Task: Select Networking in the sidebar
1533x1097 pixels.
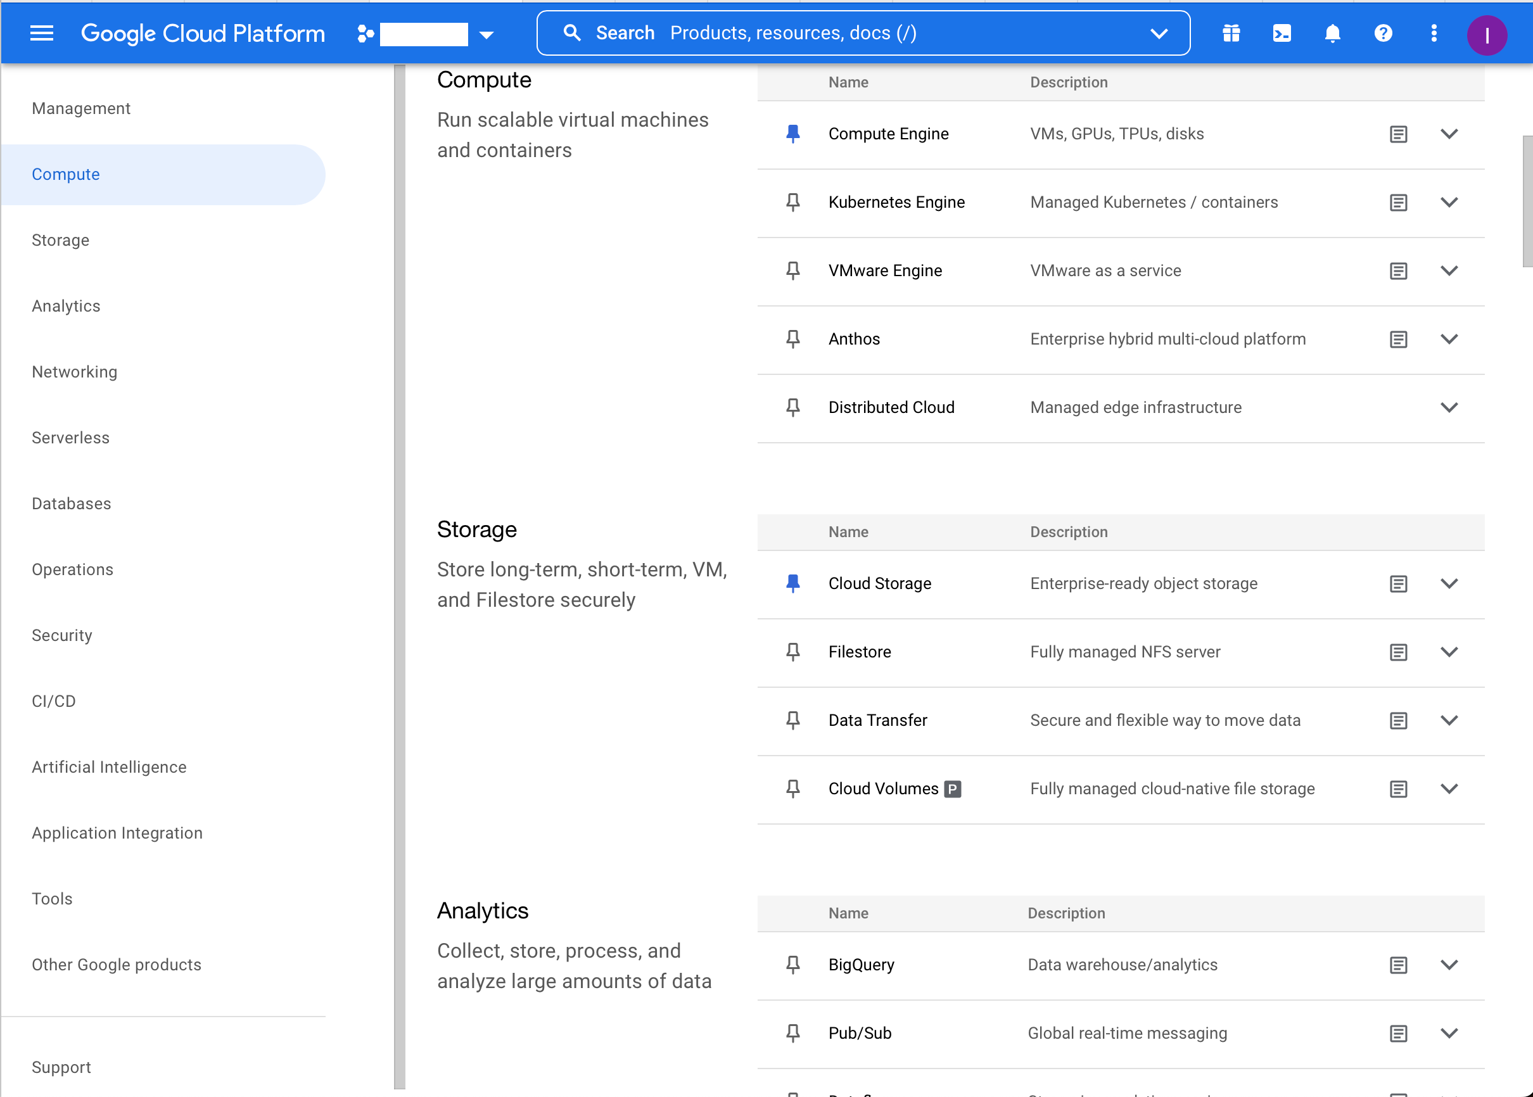Action: 74,372
